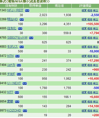
Task: Click the envelope icon next to NTN
Action: [x=17, y=56]
